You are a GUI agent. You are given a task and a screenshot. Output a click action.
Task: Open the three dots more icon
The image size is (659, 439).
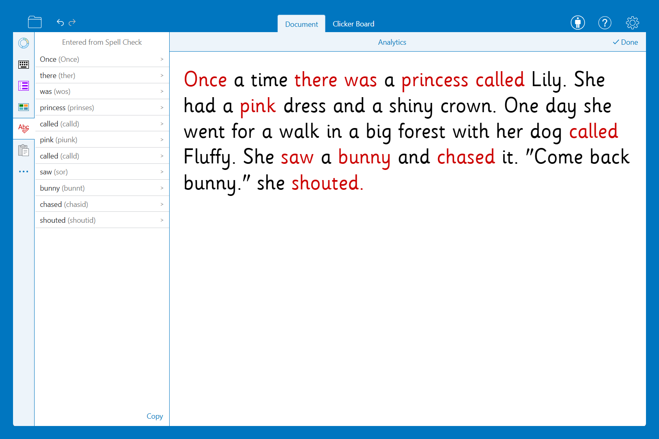[x=24, y=172]
